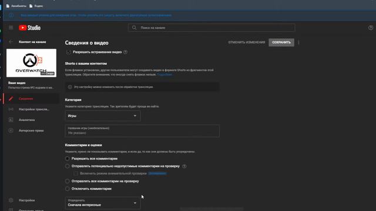Click the copyright icon in sidebar
The height and width of the screenshot is (211, 376).
click(x=11, y=131)
